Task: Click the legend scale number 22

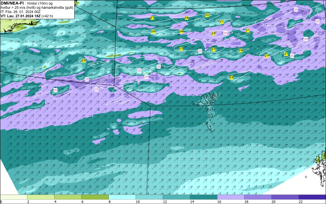Action: (x=301, y=202)
